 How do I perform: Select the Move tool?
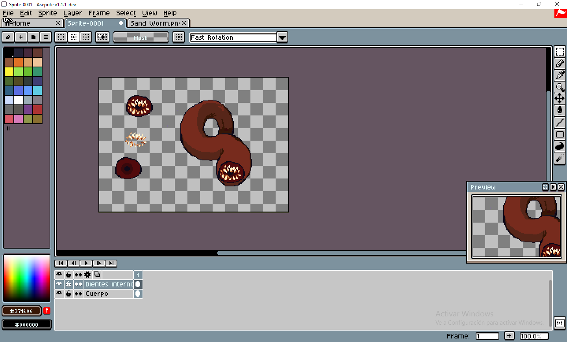point(560,99)
